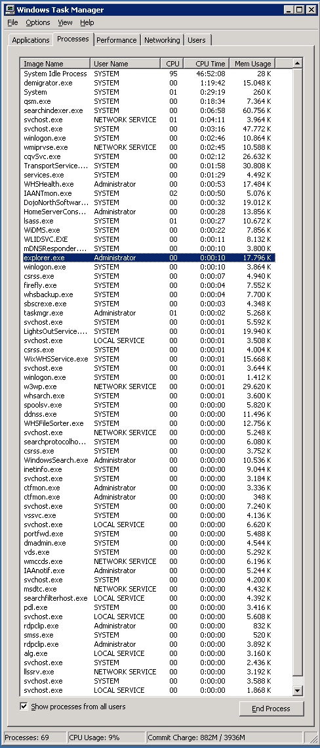Viewport: 320px width, 748px height.
Task: Open the Options menu
Action: 38,22
